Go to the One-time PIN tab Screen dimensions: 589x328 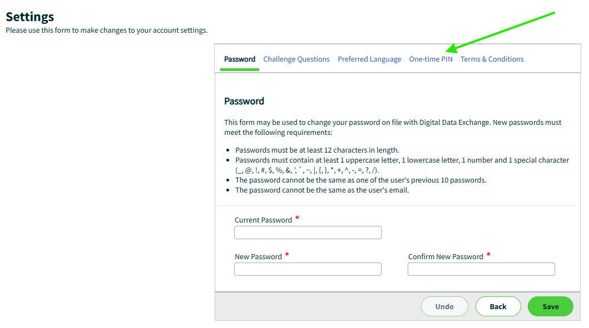pos(430,59)
